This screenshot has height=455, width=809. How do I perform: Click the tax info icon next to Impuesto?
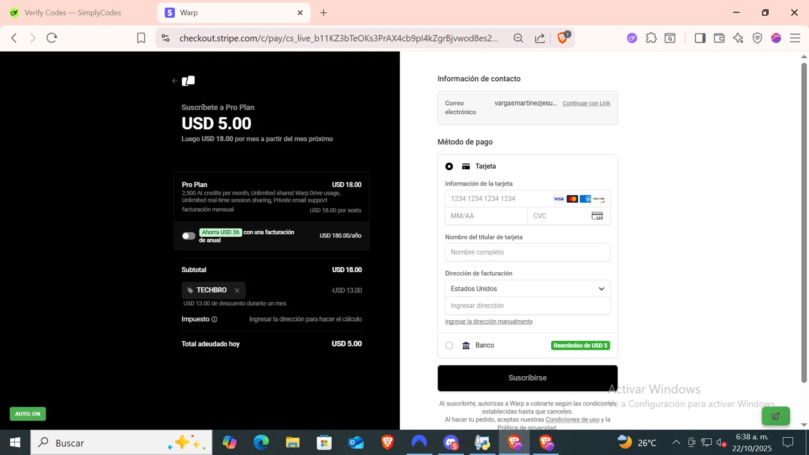point(214,320)
